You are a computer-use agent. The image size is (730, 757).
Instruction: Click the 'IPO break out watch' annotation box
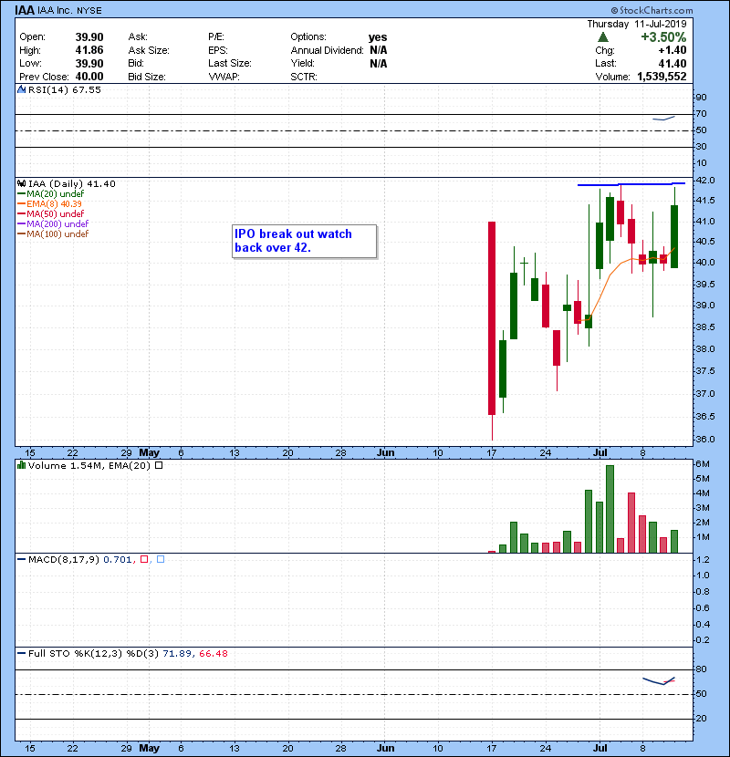point(305,241)
